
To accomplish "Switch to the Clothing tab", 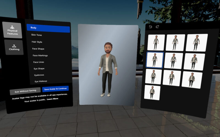I will point(14,47).
